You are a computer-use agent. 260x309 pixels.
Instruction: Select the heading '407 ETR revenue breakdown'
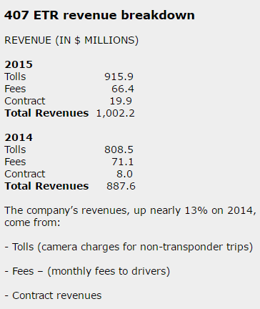pos(99,15)
